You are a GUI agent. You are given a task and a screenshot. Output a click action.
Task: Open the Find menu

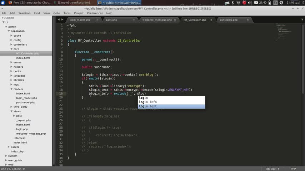coord(37,13)
